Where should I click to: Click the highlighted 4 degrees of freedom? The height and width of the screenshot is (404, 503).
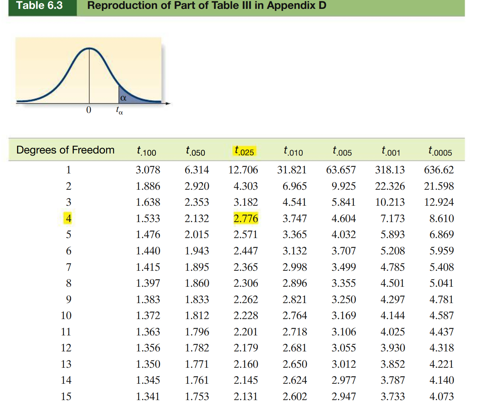[x=68, y=218]
